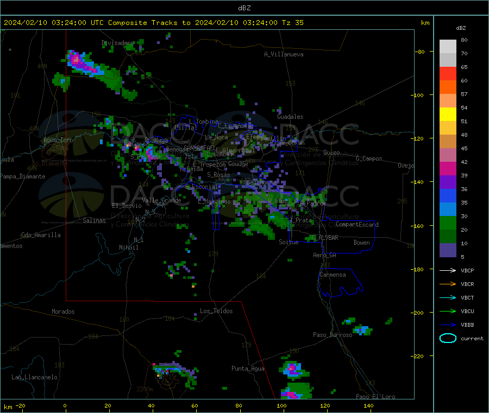
Task: Click the '80' dBZ scale value
Action: pyautogui.click(x=464, y=40)
